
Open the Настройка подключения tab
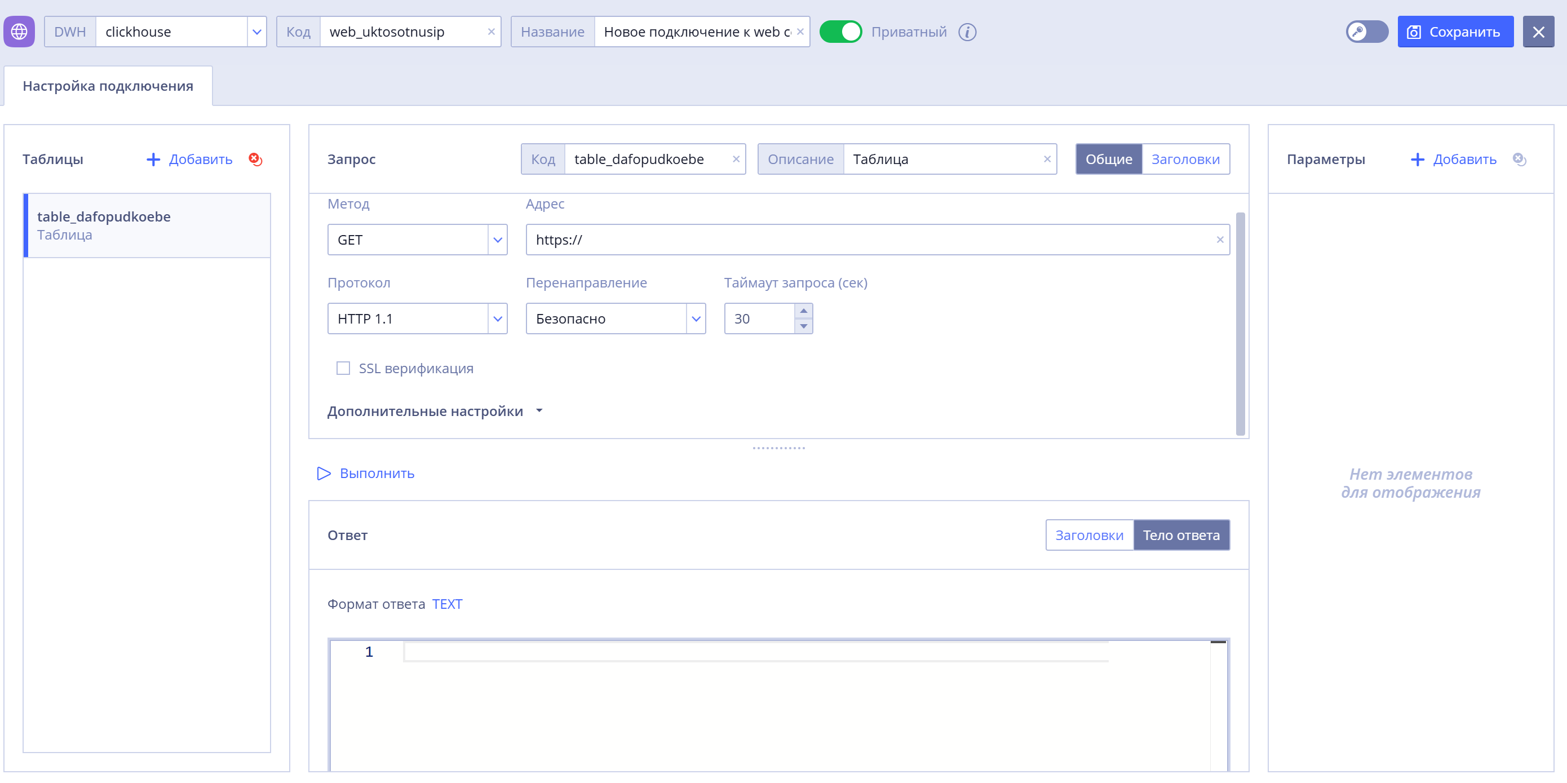[x=108, y=86]
